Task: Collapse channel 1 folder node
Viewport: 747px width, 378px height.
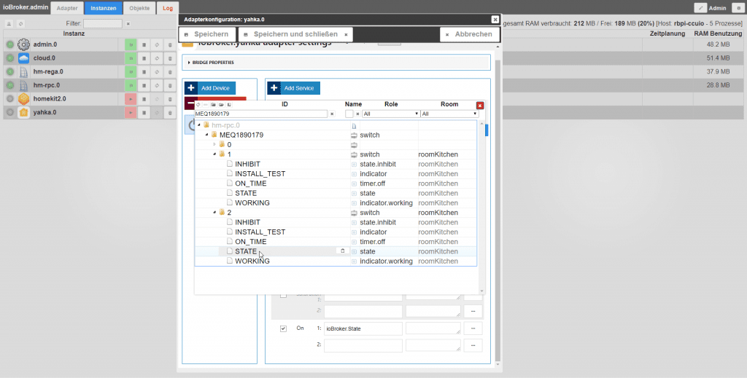Action: (215, 154)
